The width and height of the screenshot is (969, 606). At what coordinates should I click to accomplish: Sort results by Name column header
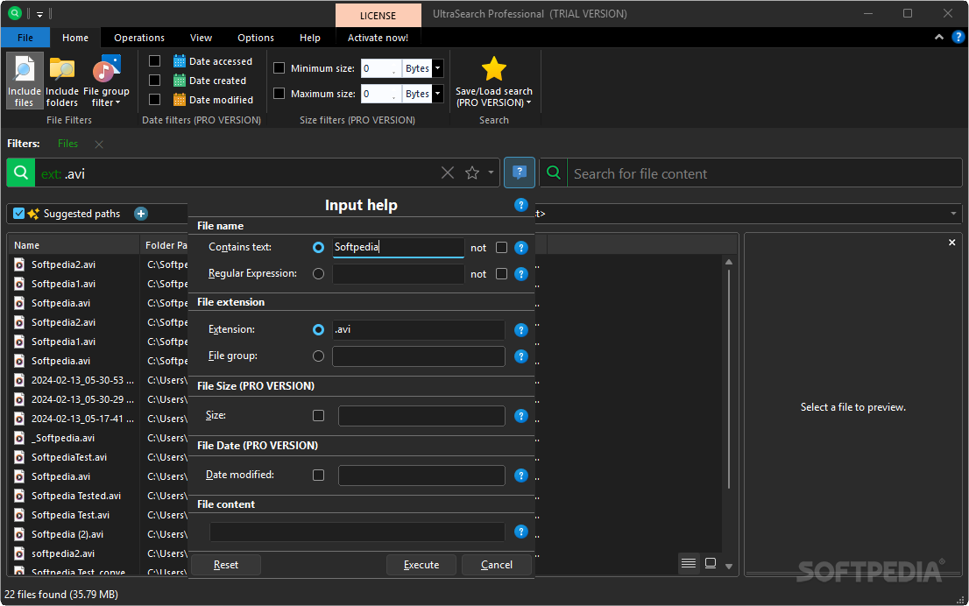[x=74, y=245]
